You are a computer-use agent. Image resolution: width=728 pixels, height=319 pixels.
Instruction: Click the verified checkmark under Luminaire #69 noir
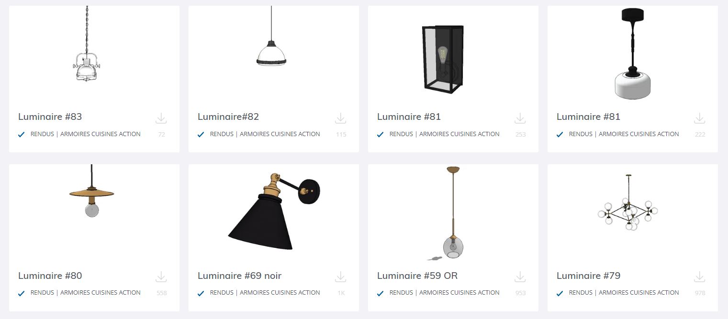(201, 293)
